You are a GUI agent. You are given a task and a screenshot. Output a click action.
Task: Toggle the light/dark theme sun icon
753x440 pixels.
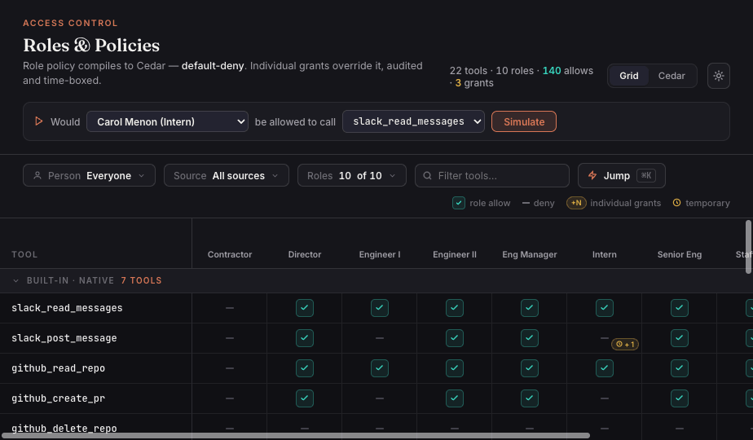coord(719,76)
